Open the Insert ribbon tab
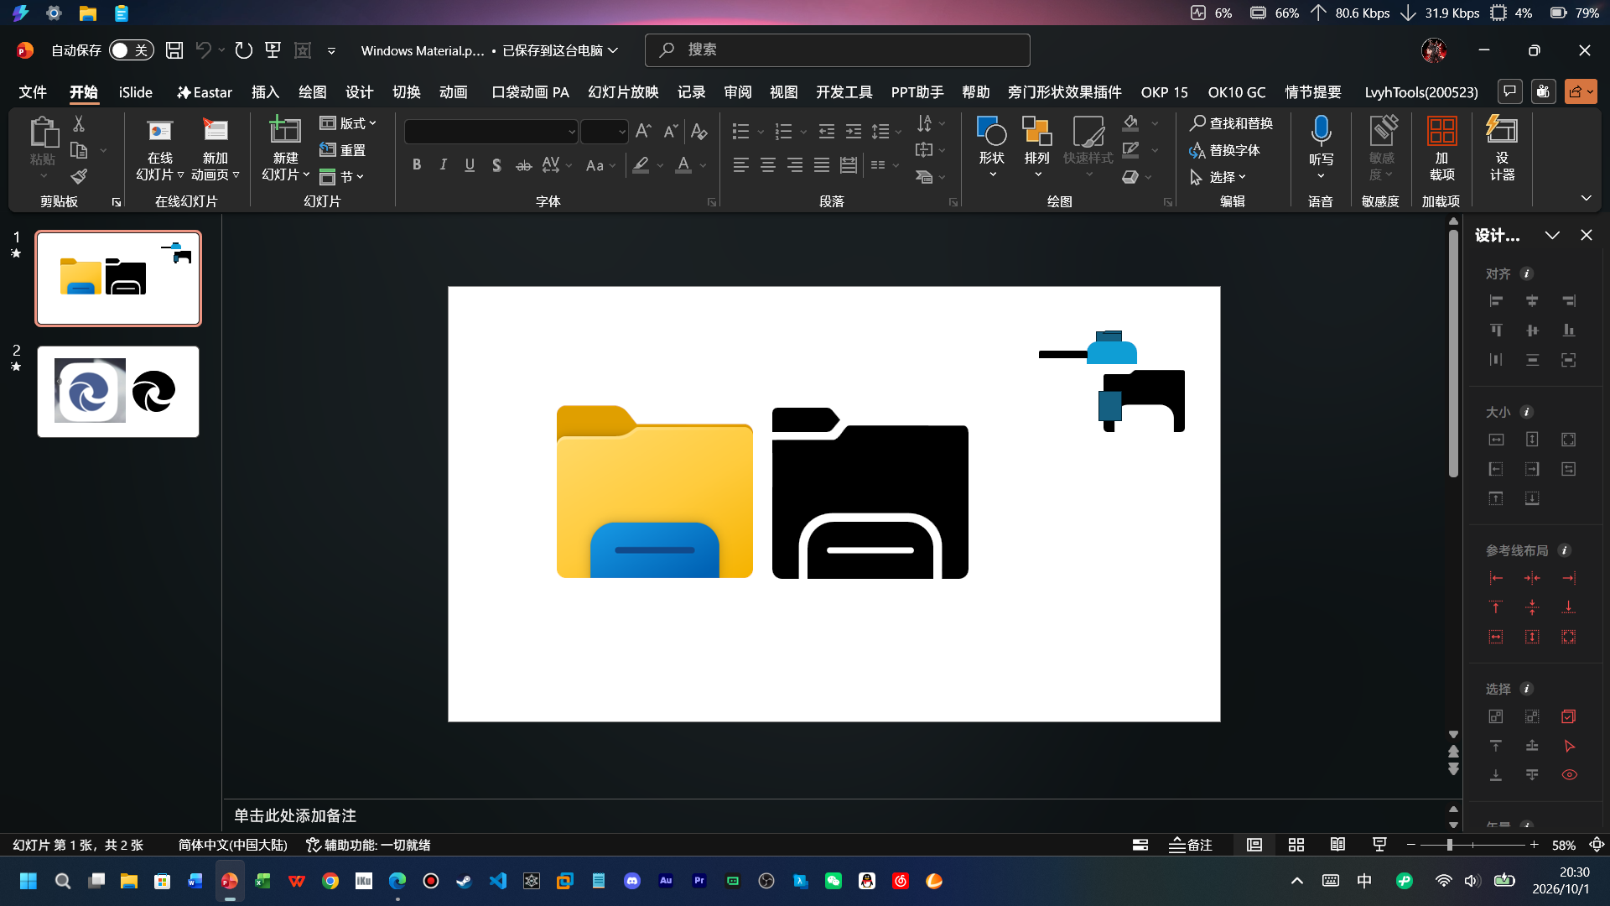This screenshot has width=1610, height=906. click(265, 92)
